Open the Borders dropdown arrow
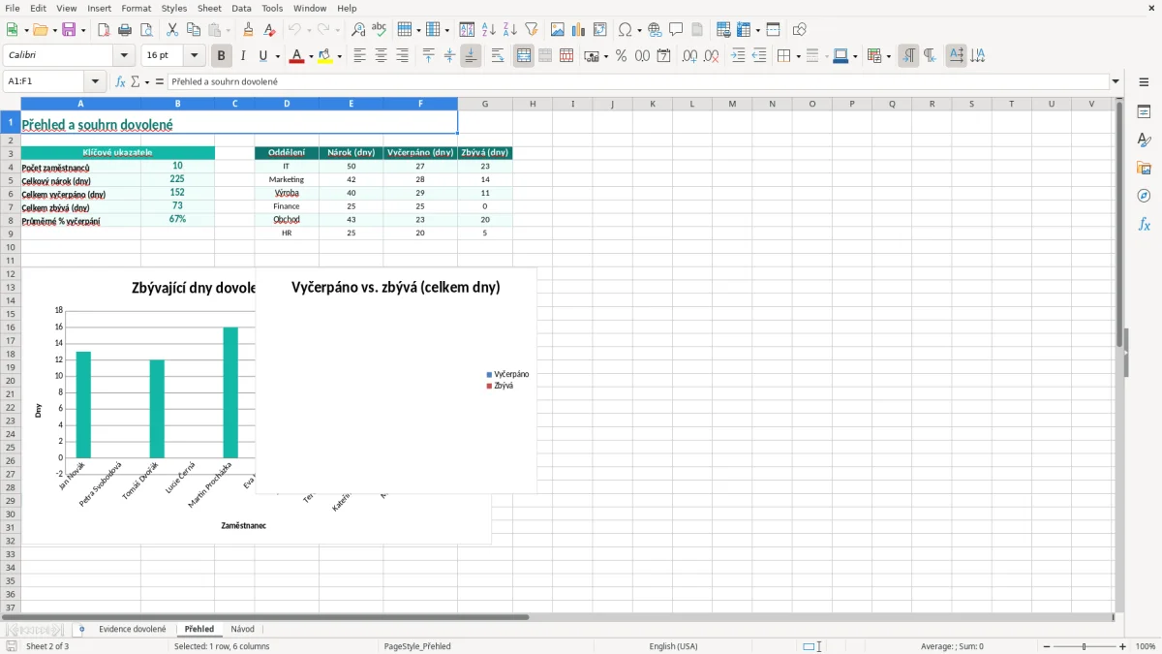The image size is (1162, 654). coord(797,56)
